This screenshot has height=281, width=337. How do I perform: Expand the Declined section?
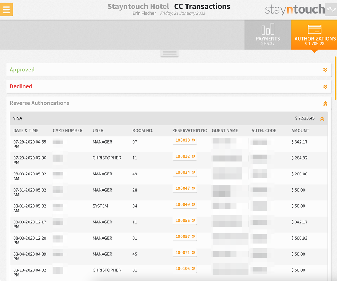[x=325, y=86]
